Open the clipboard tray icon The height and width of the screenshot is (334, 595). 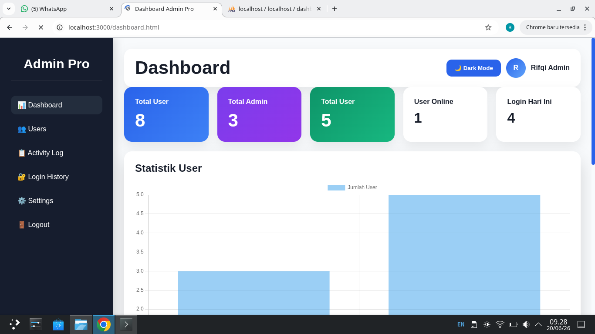(x=474, y=324)
